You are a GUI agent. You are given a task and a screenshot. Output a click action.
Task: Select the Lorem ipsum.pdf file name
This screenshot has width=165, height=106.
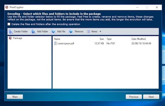pos(66,44)
